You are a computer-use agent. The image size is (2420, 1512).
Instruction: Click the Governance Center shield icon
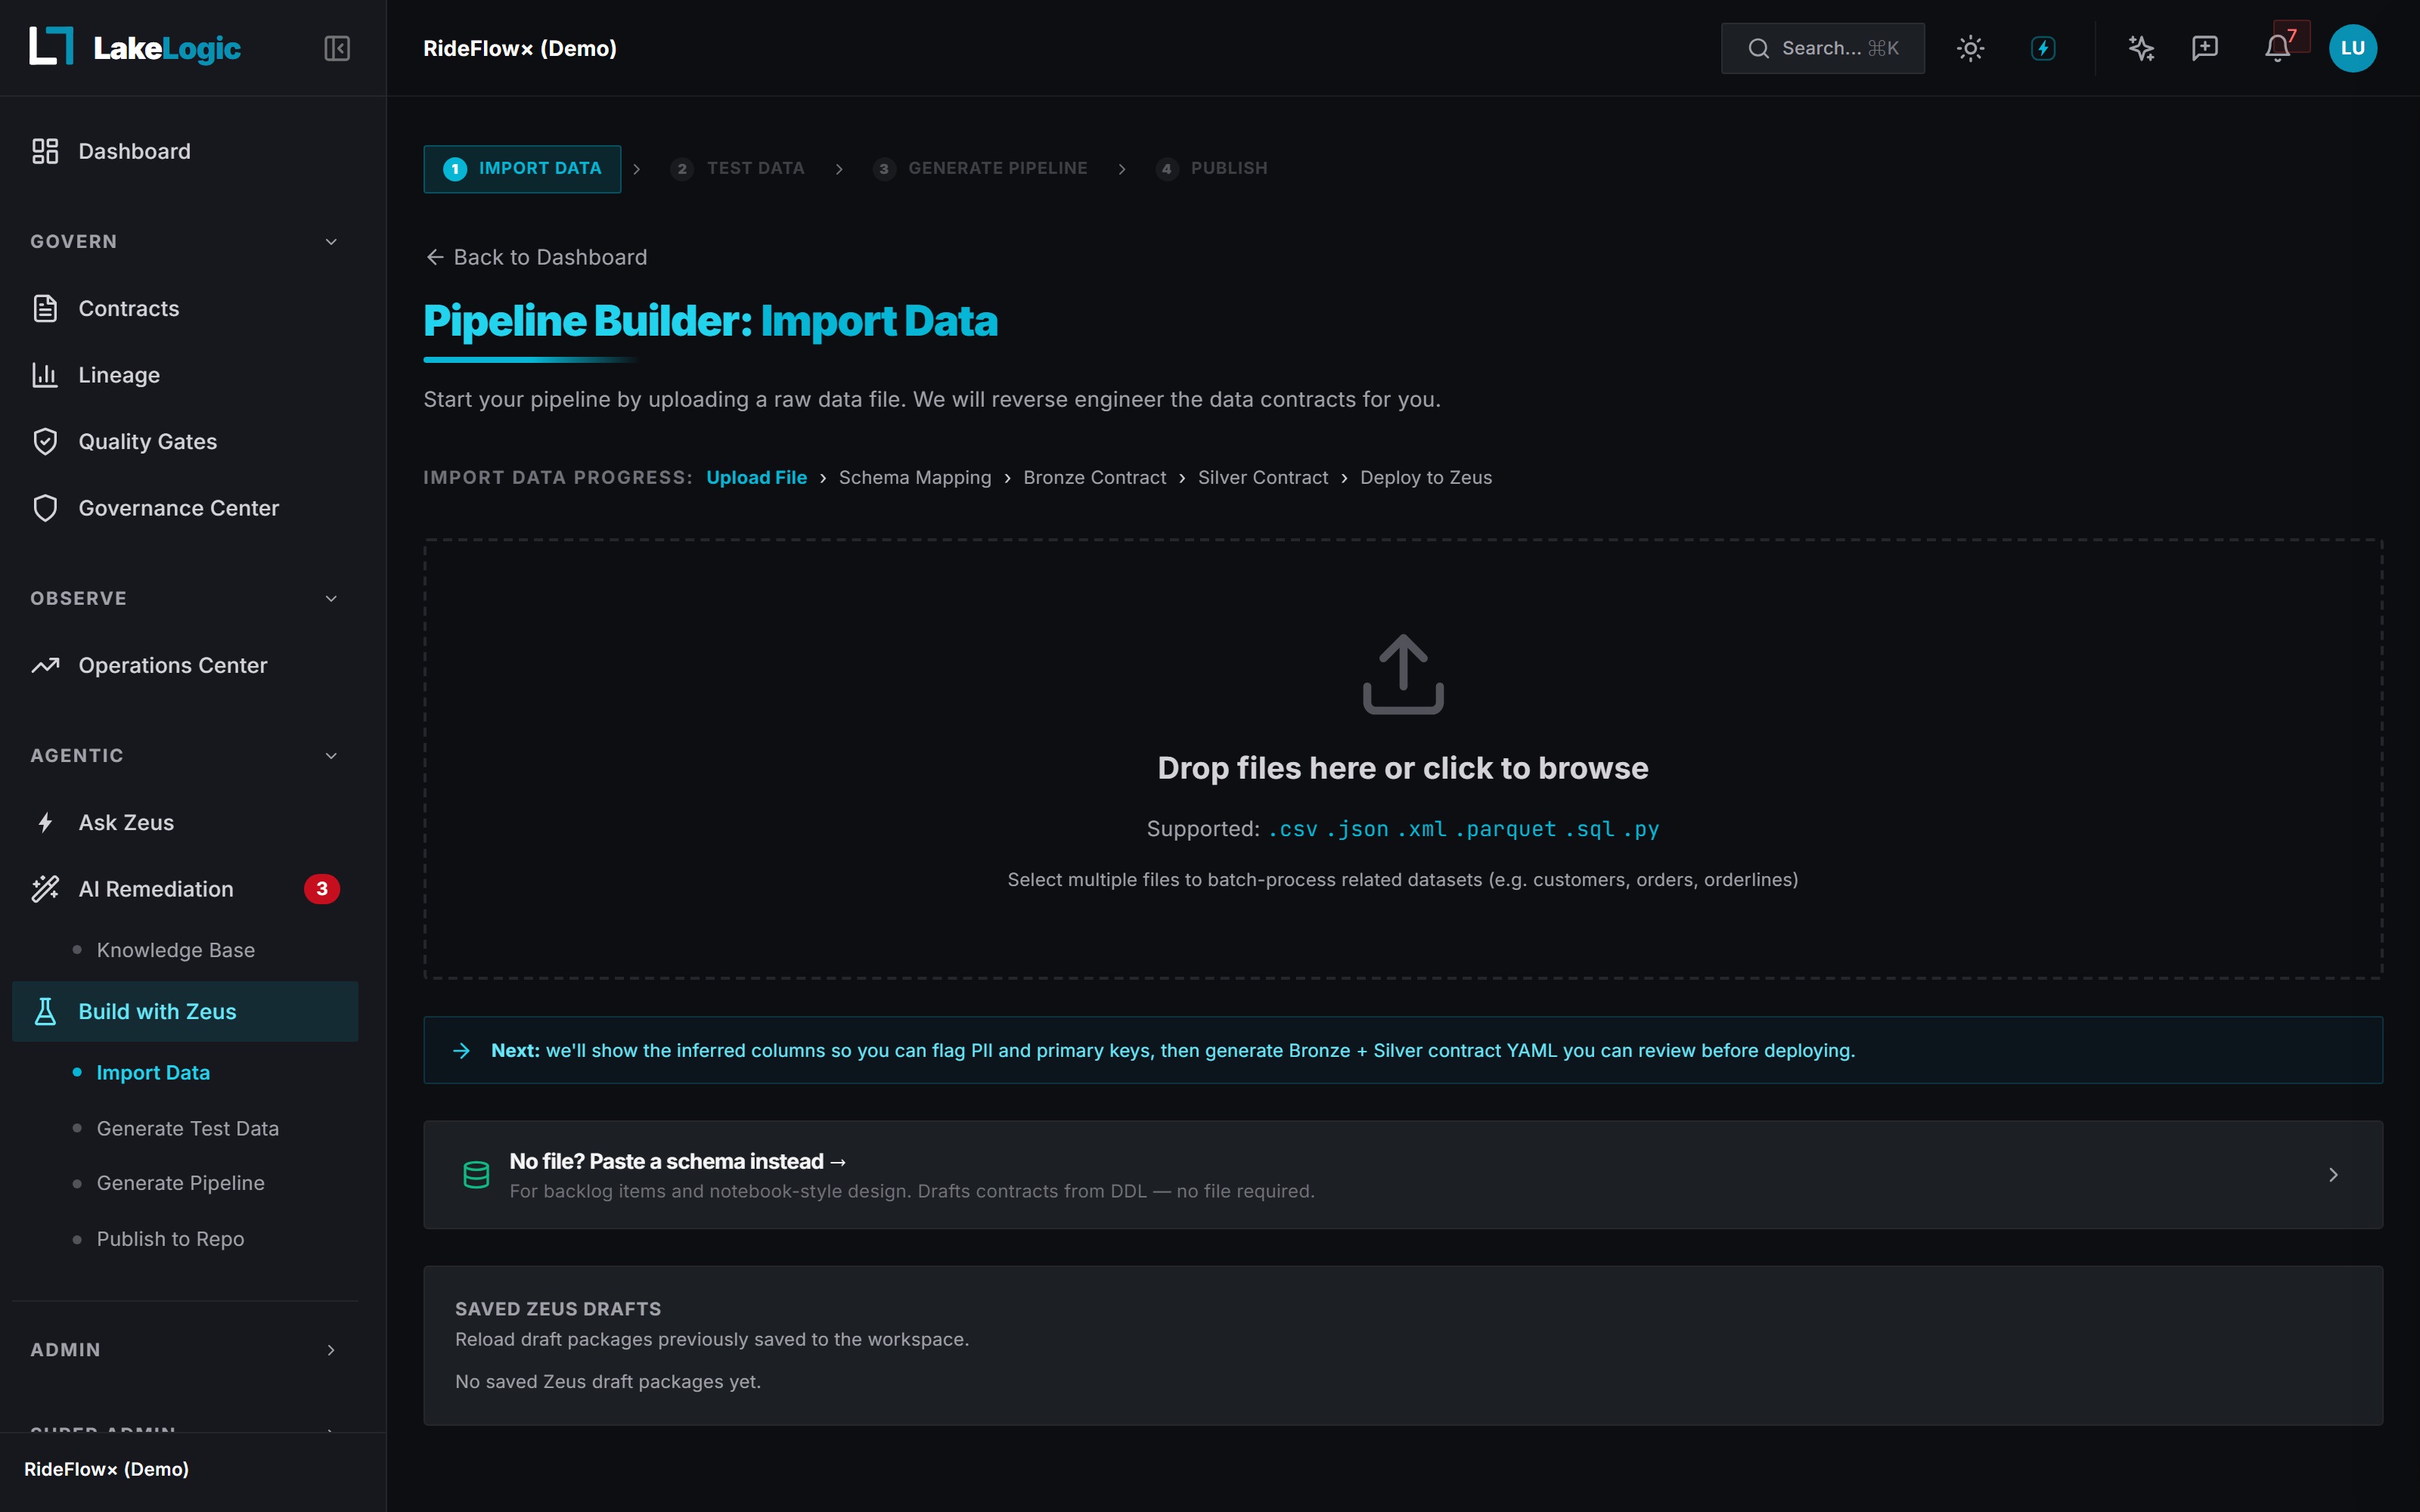[45, 508]
